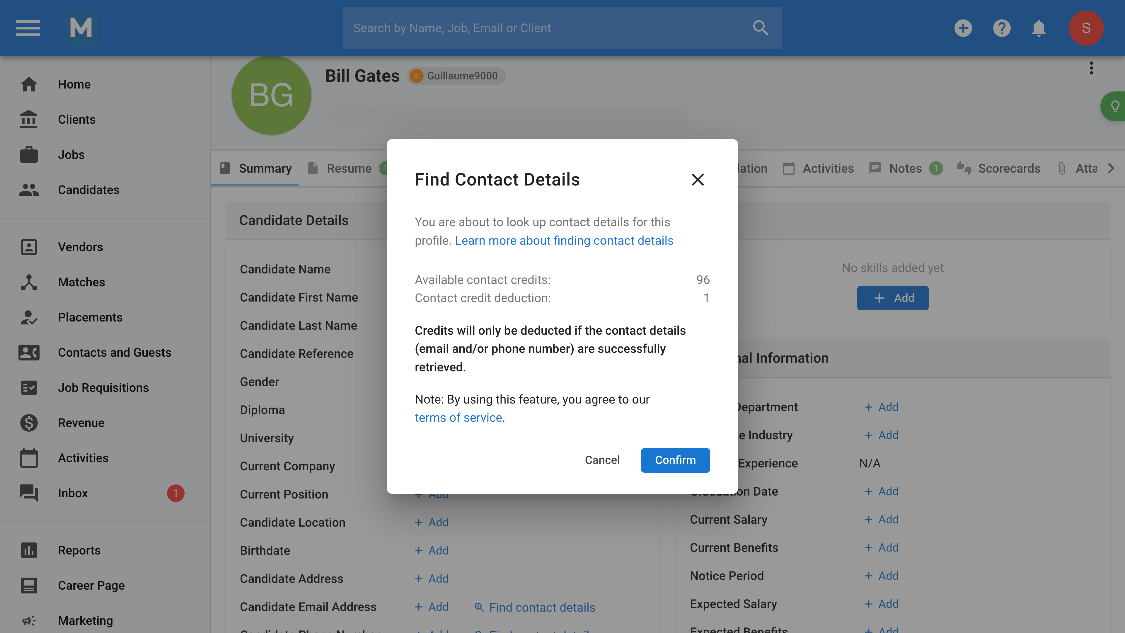Open the terms of service link
1125x633 pixels.
click(x=458, y=417)
